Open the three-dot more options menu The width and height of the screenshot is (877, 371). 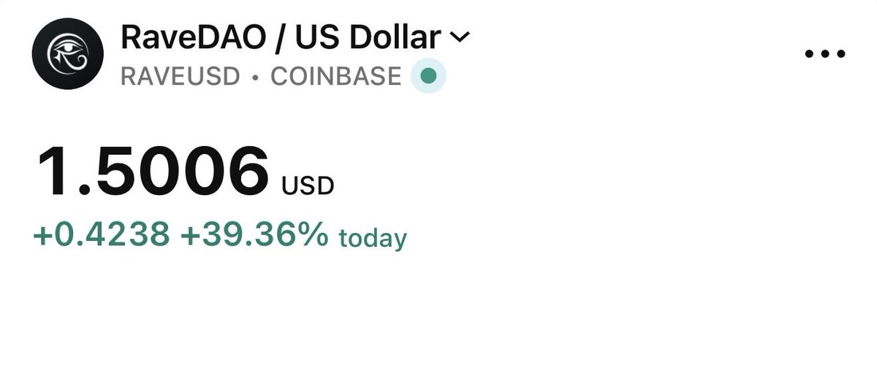tap(825, 54)
